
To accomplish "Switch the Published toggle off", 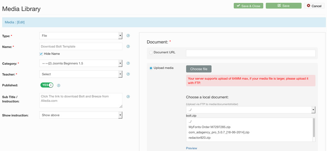I will [47, 85].
